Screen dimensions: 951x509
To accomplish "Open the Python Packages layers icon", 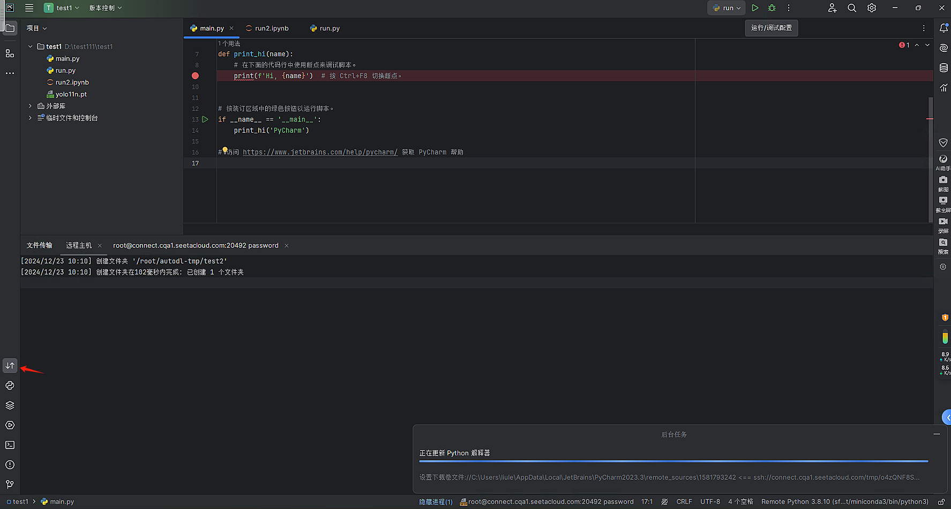I will (10, 405).
